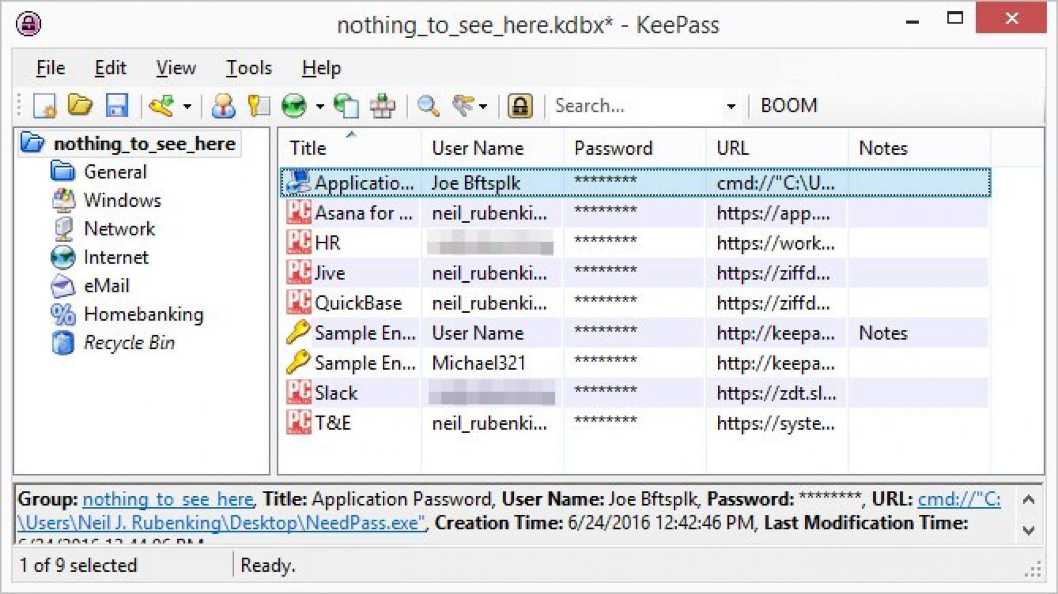The width and height of the screenshot is (1058, 594).
Task: Expand the Add Entry dropdown arrow
Action: (x=187, y=107)
